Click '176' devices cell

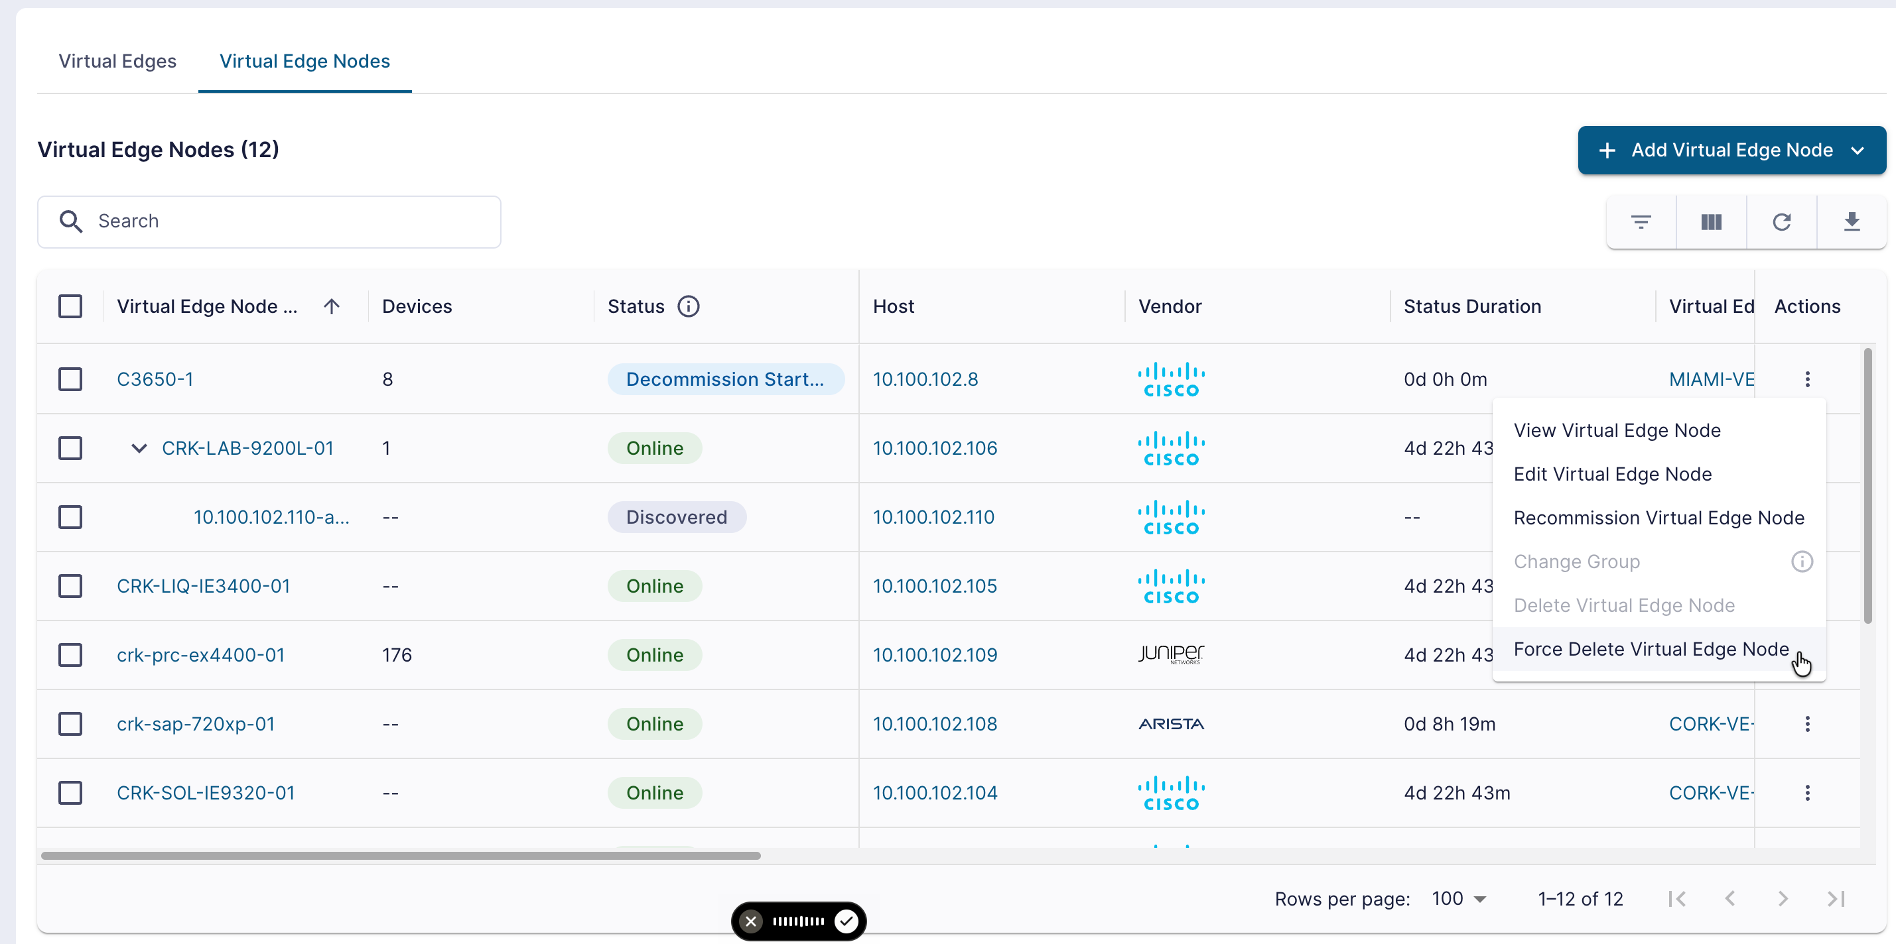point(397,655)
